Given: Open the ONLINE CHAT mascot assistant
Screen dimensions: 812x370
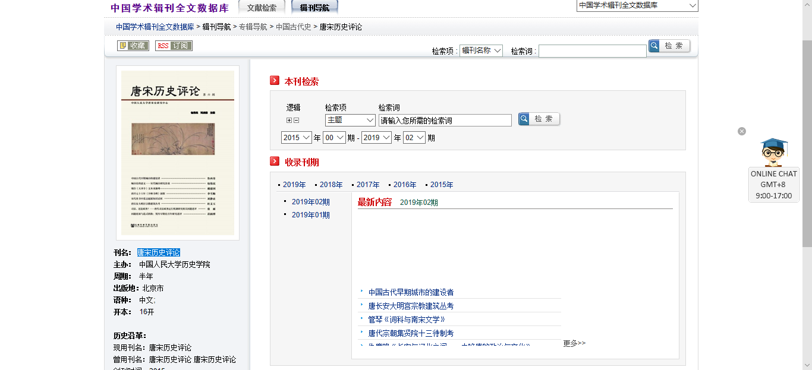Looking at the screenshot, I should (773, 153).
